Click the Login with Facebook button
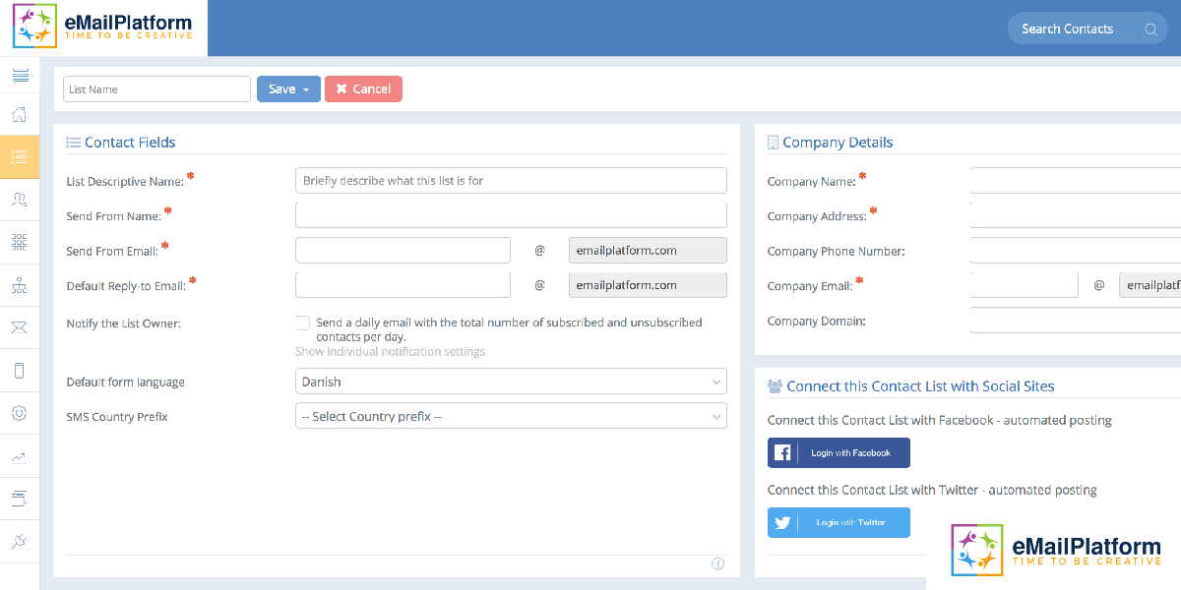The image size is (1181, 590). 839,452
